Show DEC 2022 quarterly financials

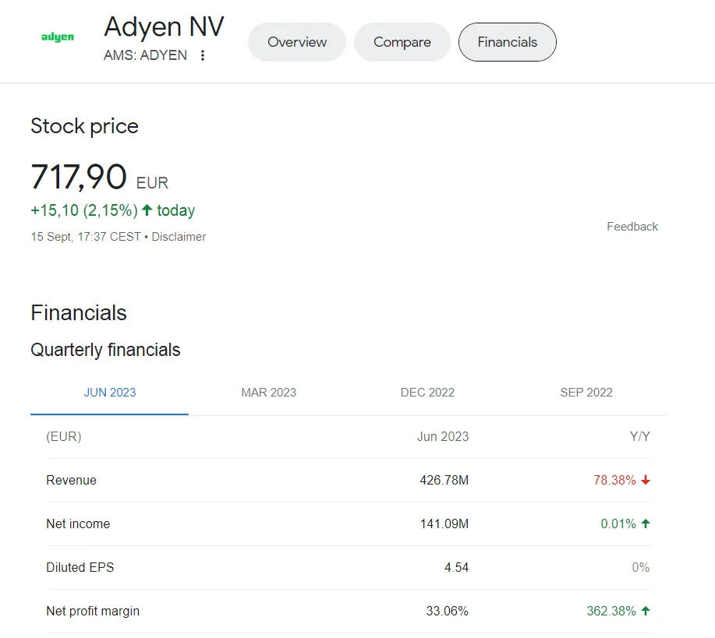point(427,393)
